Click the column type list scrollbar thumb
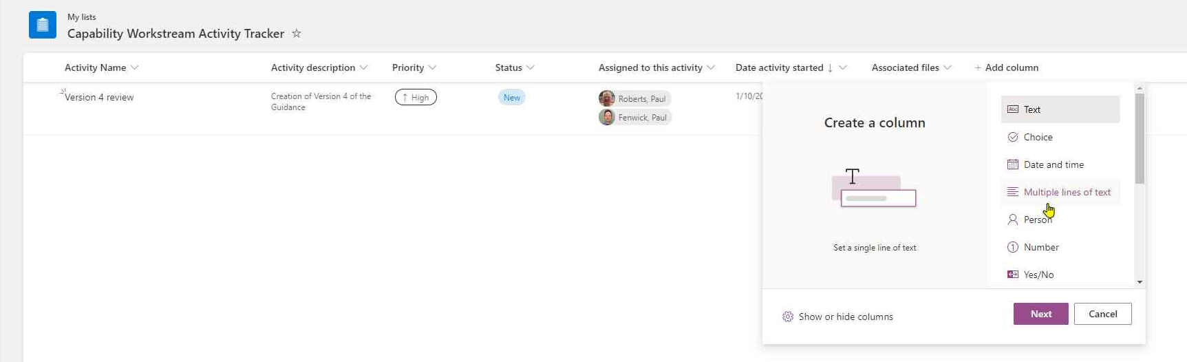 click(1140, 138)
